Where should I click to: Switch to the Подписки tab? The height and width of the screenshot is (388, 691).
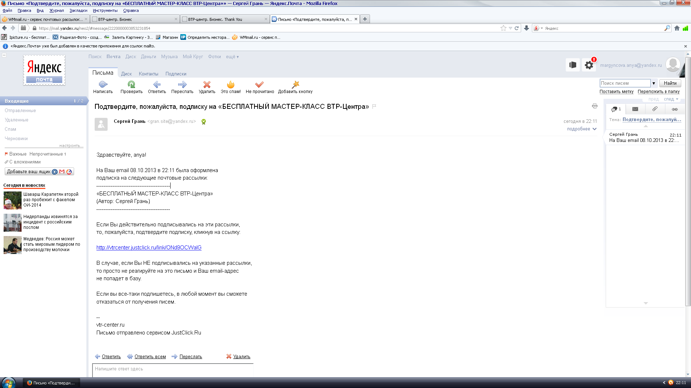coord(176,74)
